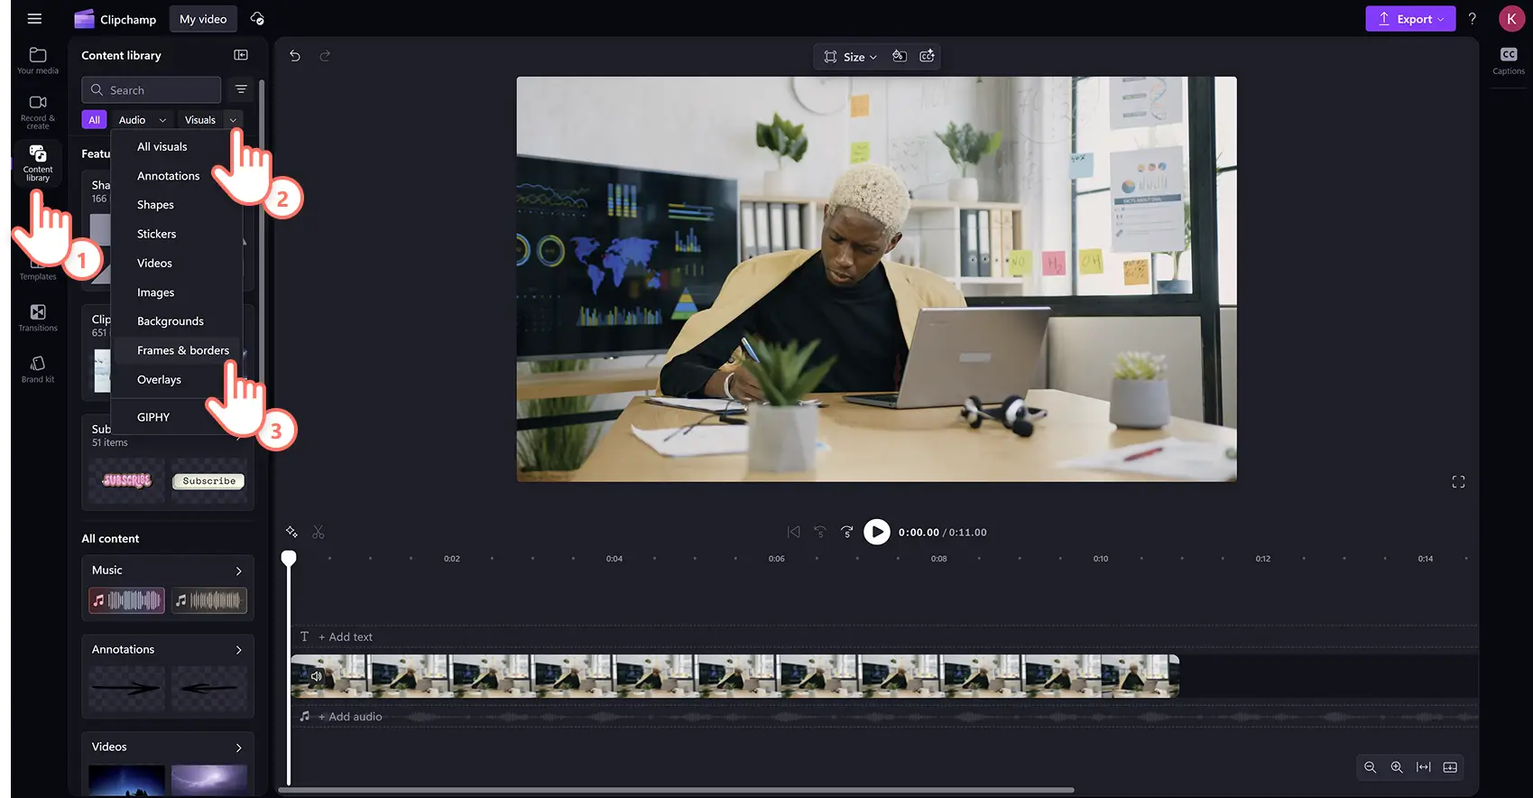Click the timeline horizontal scrollbar
The height and width of the screenshot is (798, 1533).
(676, 790)
